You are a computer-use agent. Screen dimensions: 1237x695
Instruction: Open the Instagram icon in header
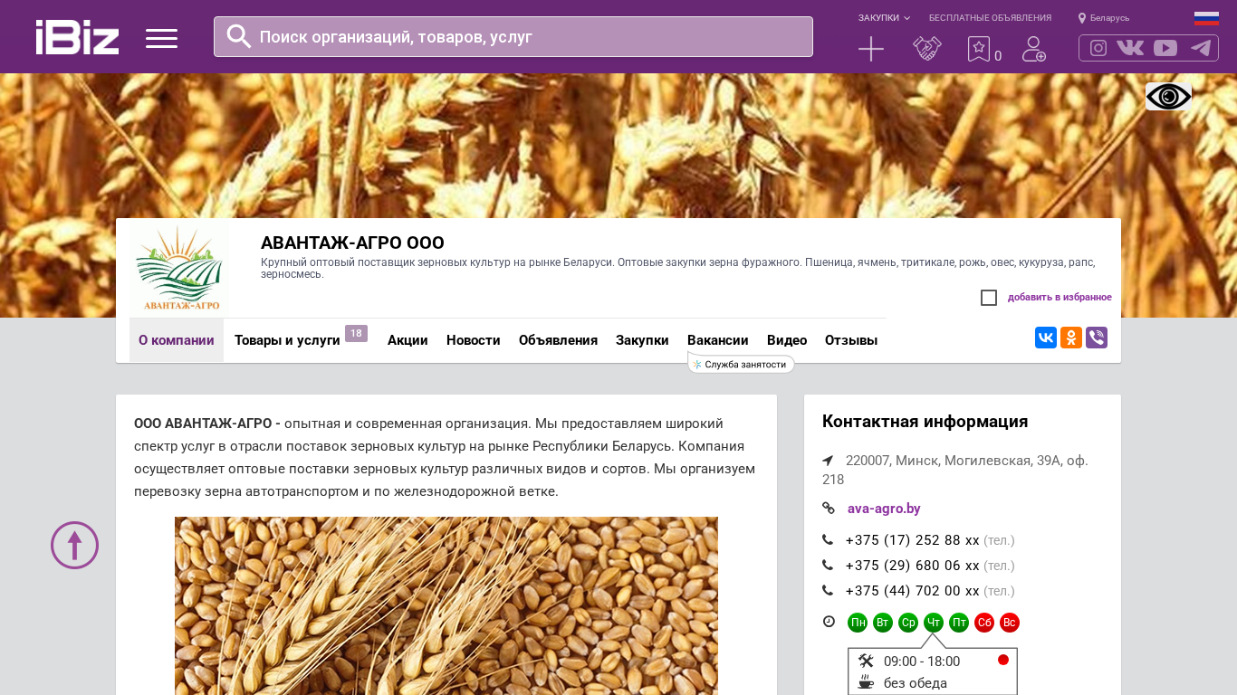[x=1098, y=48]
